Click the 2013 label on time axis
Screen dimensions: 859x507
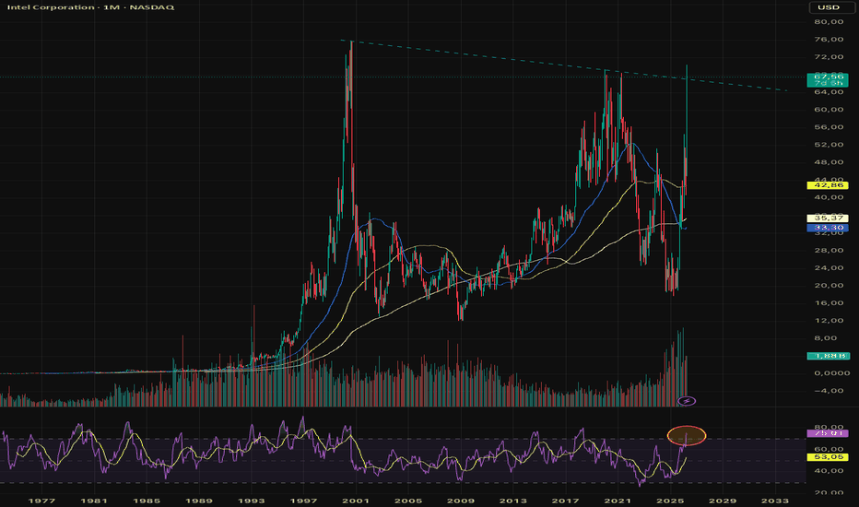pyautogui.click(x=512, y=501)
